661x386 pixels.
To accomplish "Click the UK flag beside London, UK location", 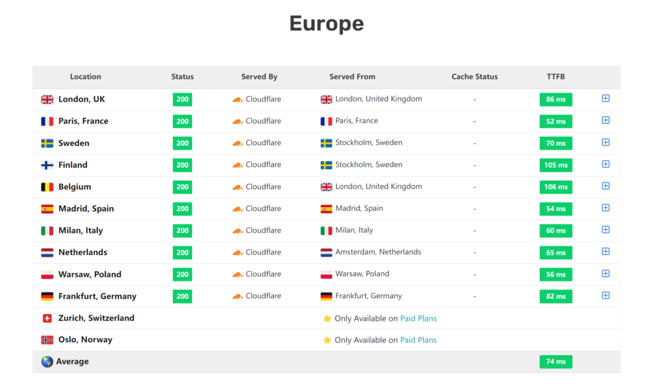I will pos(47,99).
